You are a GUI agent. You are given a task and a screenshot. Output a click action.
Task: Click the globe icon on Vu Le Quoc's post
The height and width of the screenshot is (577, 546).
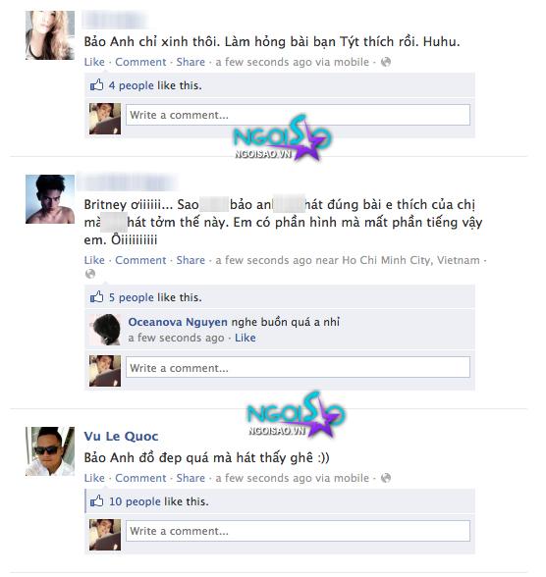[386, 478]
